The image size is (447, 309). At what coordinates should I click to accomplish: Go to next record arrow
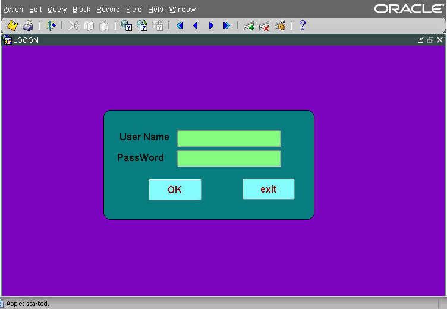click(x=210, y=26)
